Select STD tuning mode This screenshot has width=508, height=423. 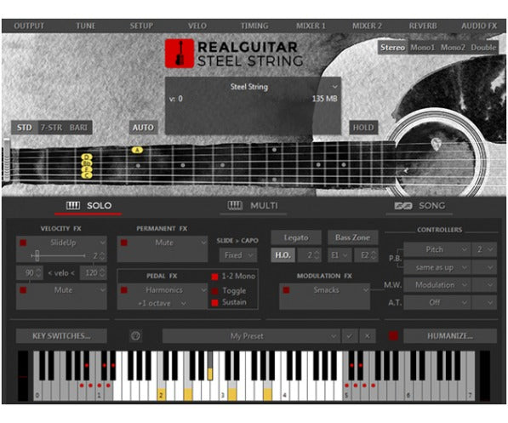[25, 128]
